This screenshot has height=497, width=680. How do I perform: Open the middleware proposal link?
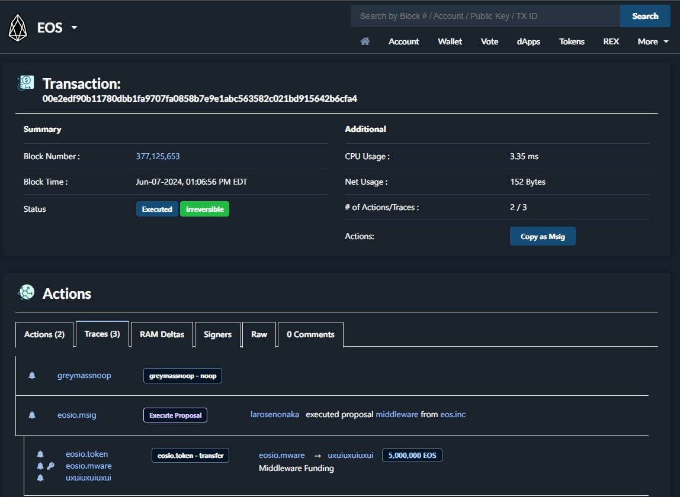(397, 414)
